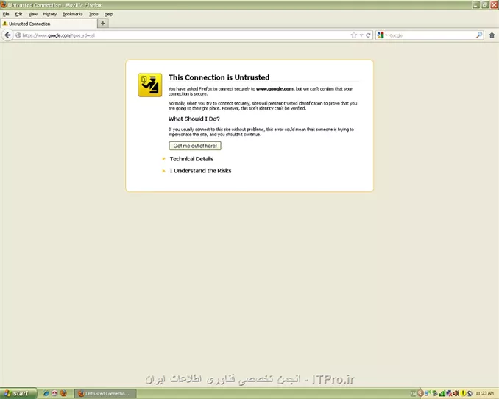Click the pink round quick launch icon
Image resolution: width=499 pixels, height=399 pixels.
(54, 393)
